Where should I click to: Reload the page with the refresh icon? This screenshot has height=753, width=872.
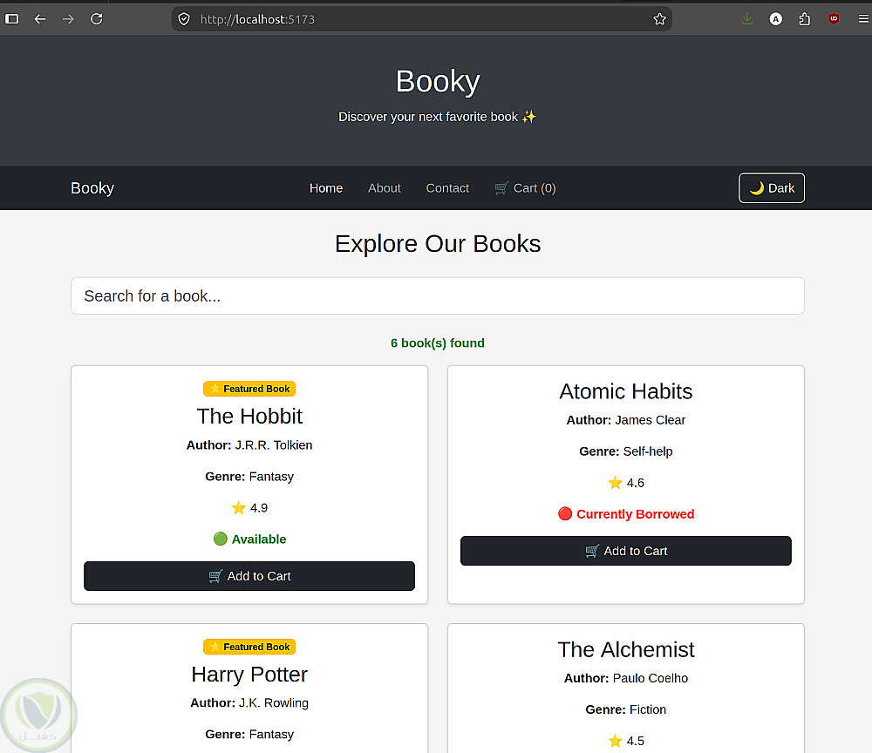(x=96, y=19)
